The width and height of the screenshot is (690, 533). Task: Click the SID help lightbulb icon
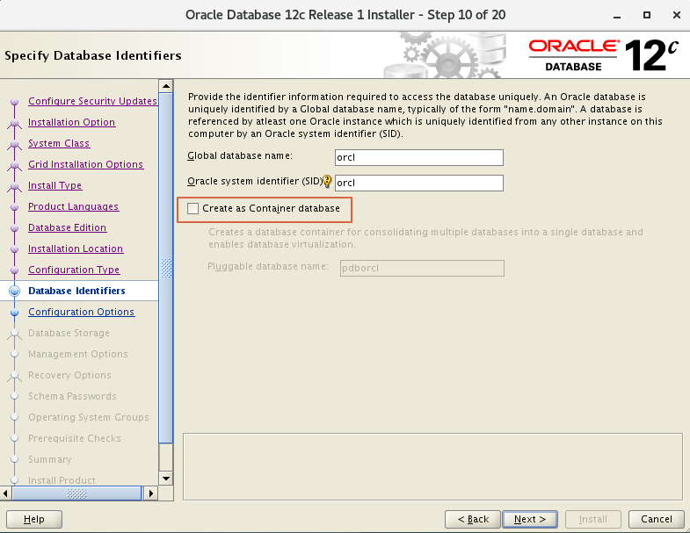pyautogui.click(x=328, y=183)
